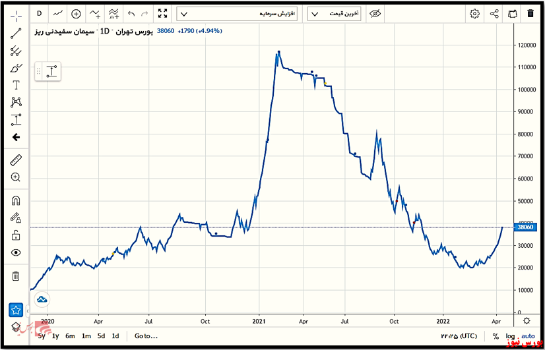Select the 6m time range
Image resolution: width=545 pixels, height=350 pixels.
[70, 336]
